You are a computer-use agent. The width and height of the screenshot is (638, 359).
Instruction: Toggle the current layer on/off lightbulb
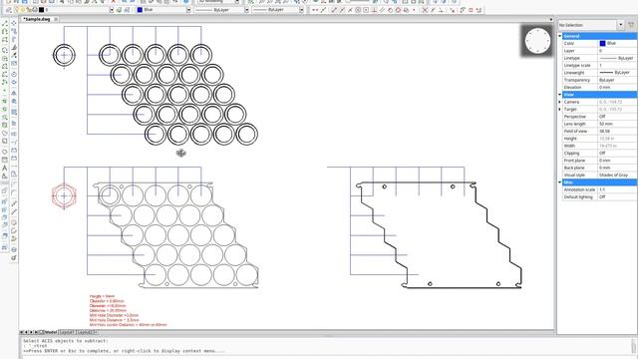pyautogui.click(x=16, y=9)
